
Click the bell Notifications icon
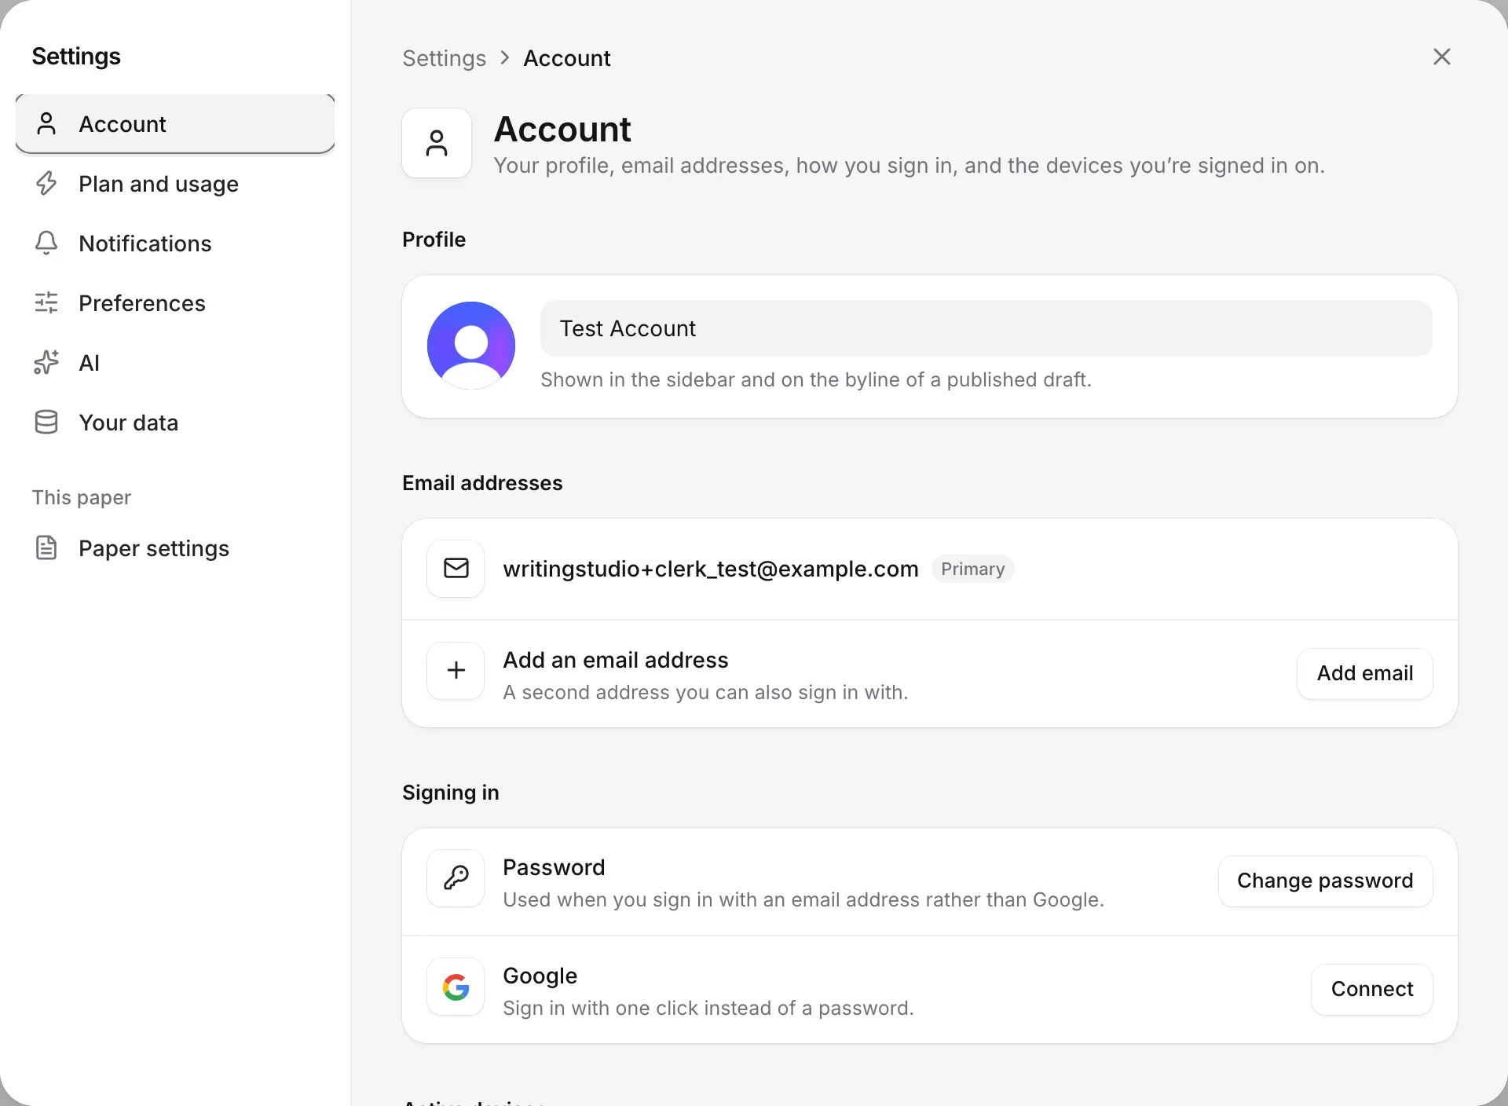pyautogui.click(x=46, y=243)
